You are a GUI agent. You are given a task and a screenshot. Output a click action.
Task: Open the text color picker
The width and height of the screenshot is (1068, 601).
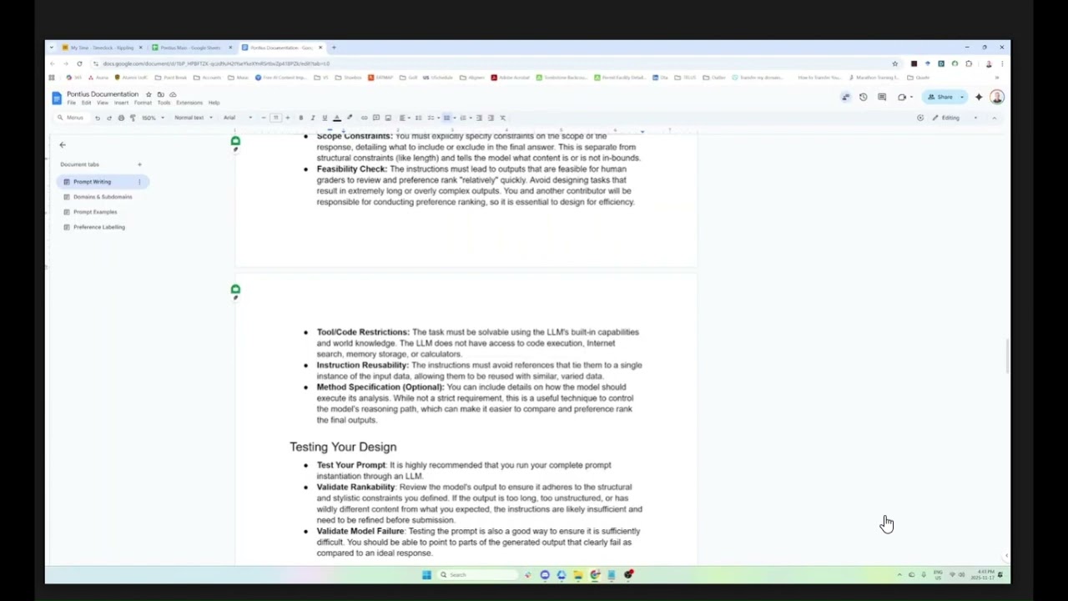(336, 118)
